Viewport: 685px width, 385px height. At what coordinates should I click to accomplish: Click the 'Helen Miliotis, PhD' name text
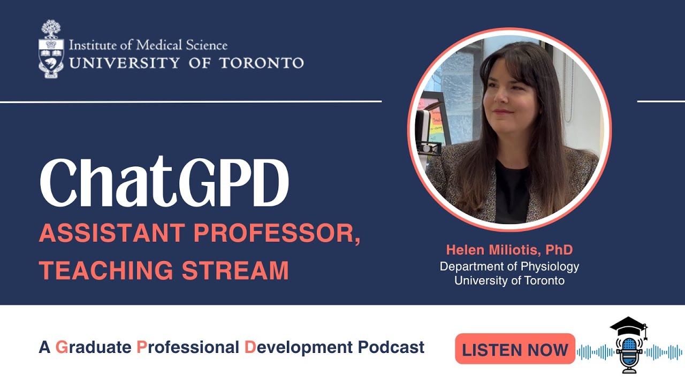509,250
